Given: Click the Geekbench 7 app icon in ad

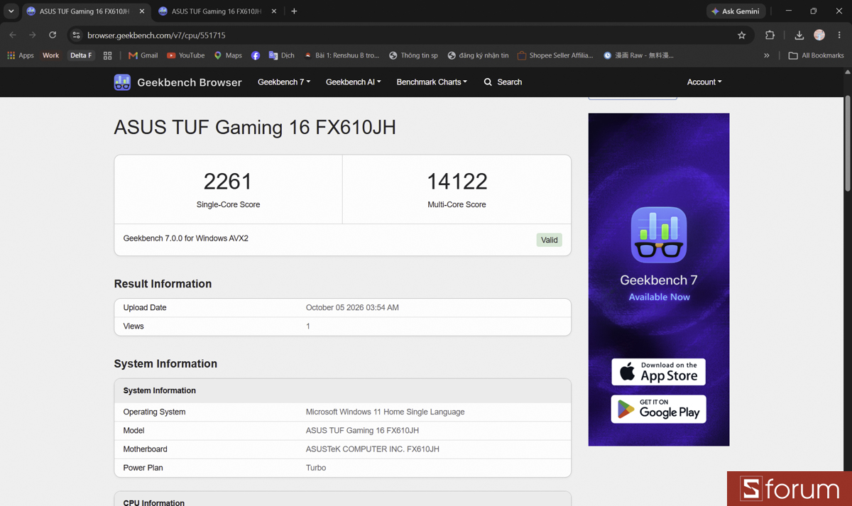Looking at the screenshot, I should [x=659, y=235].
